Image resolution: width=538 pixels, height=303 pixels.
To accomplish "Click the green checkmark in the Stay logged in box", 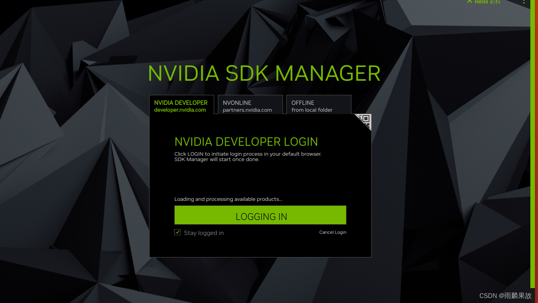I will pyautogui.click(x=177, y=232).
